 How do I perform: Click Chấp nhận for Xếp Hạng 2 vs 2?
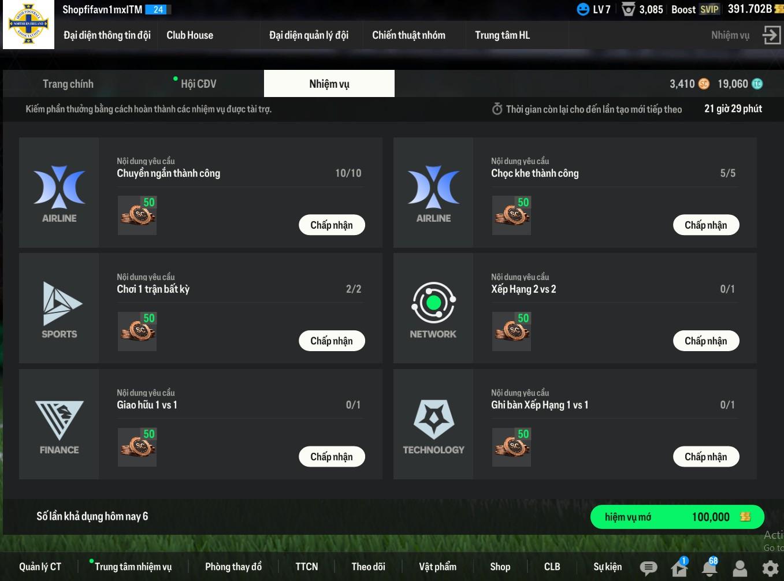[x=706, y=341]
